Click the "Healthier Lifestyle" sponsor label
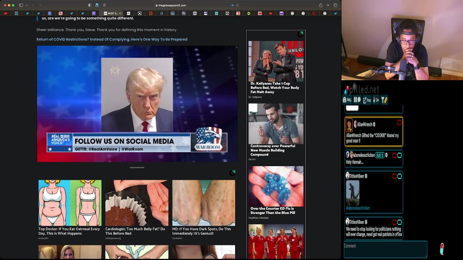The height and width of the screenshot is (260, 463). point(259,218)
